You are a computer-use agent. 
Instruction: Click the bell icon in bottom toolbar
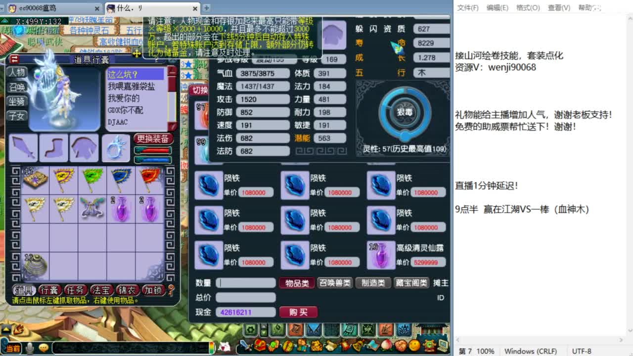click(x=357, y=345)
